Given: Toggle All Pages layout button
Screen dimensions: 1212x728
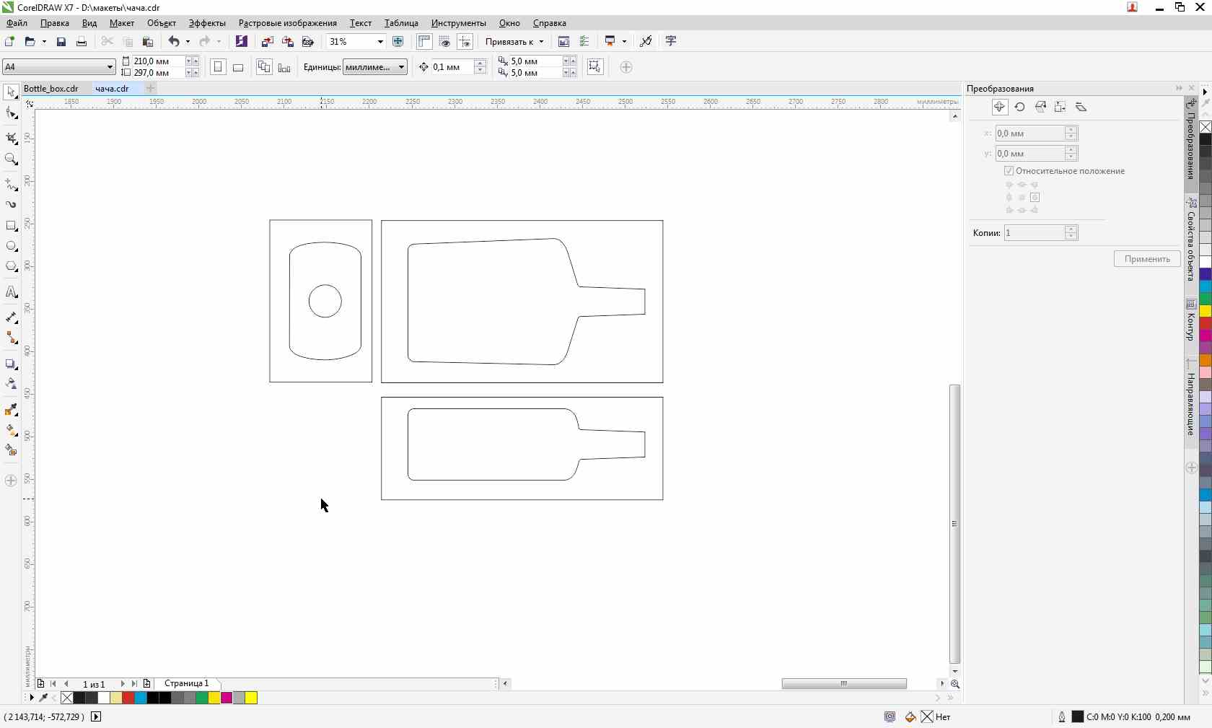Looking at the screenshot, I should 264,67.
